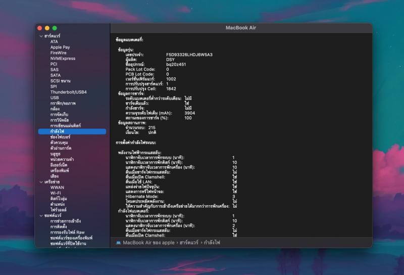Open บลูทูธ in the sidebar
Image resolution: width=404 pixels, height=275 pixels.
pos(55,154)
